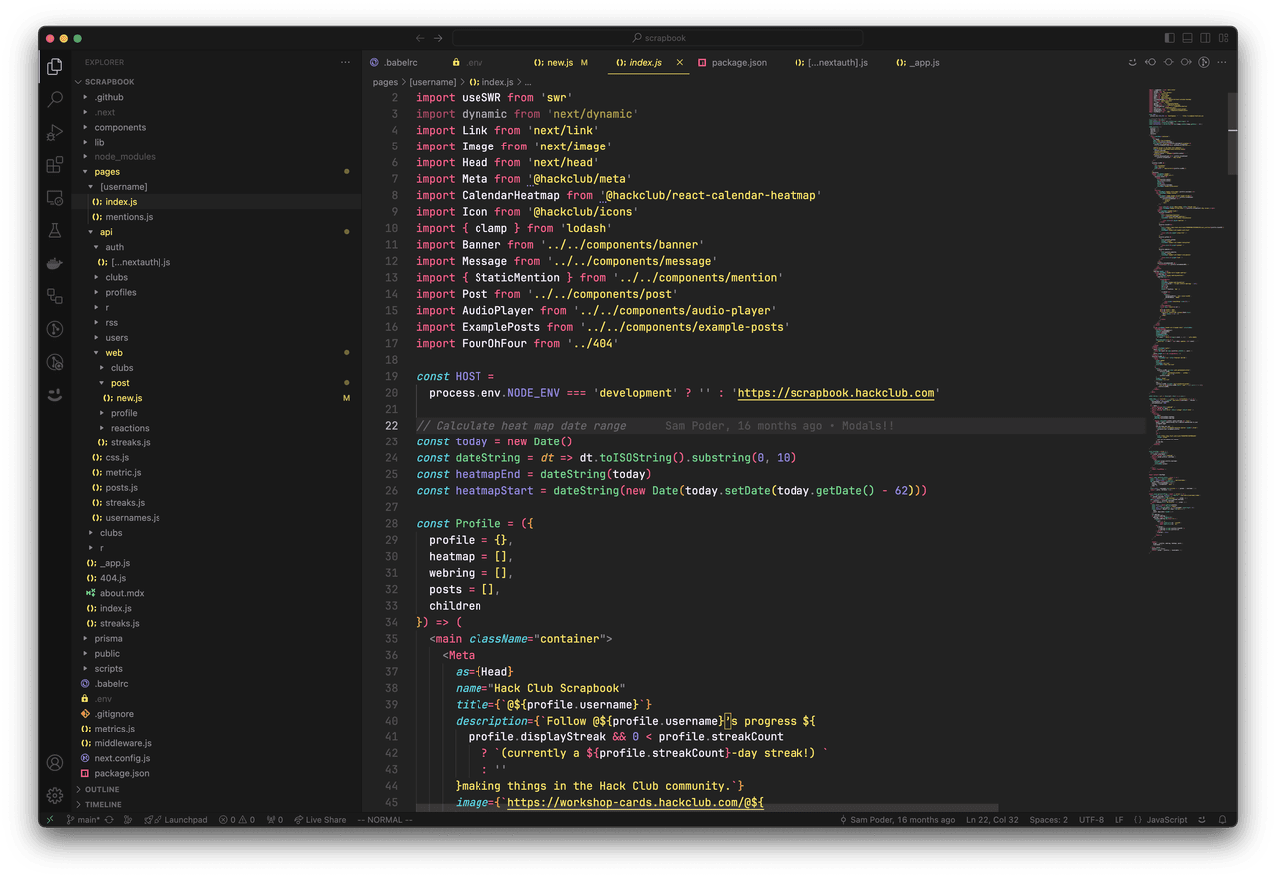Switch to the new.js editor tab
1276x878 pixels.
click(559, 63)
